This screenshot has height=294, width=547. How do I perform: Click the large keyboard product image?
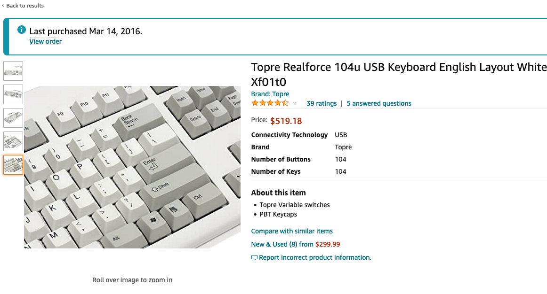[x=132, y=167]
